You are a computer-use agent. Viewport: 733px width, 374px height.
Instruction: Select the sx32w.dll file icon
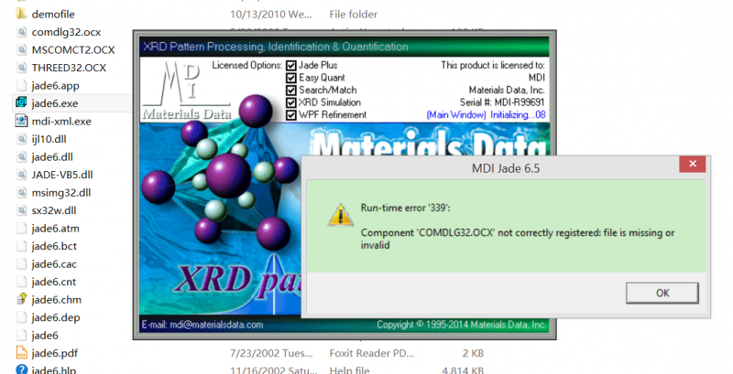coord(21,210)
